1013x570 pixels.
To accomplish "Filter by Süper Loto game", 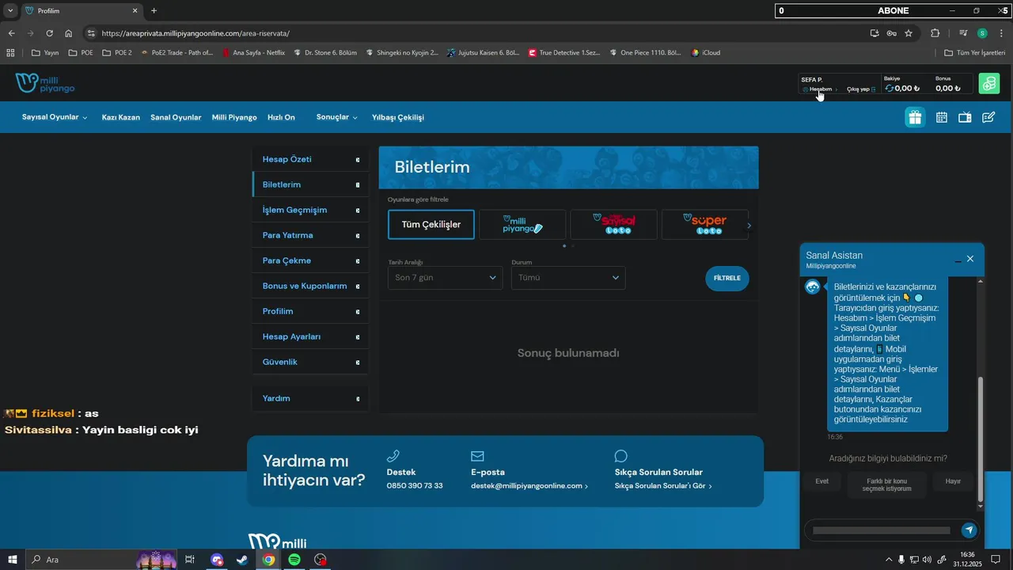I will pos(704,225).
